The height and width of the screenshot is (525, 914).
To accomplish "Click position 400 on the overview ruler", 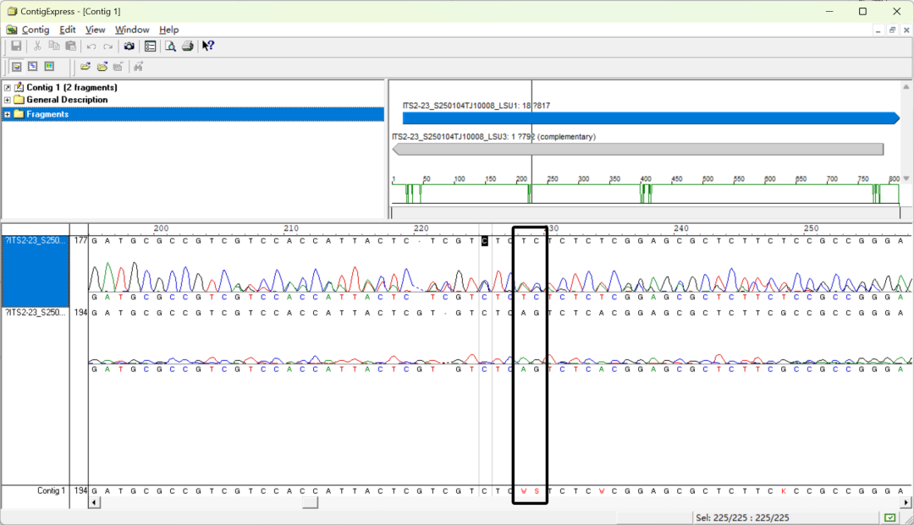I will click(646, 179).
